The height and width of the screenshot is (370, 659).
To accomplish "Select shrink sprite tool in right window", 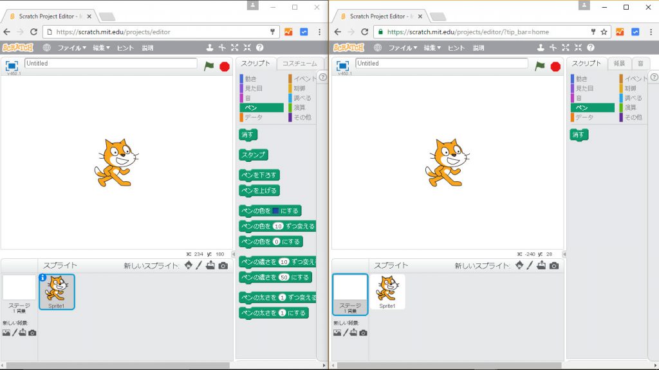I will coord(579,48).
